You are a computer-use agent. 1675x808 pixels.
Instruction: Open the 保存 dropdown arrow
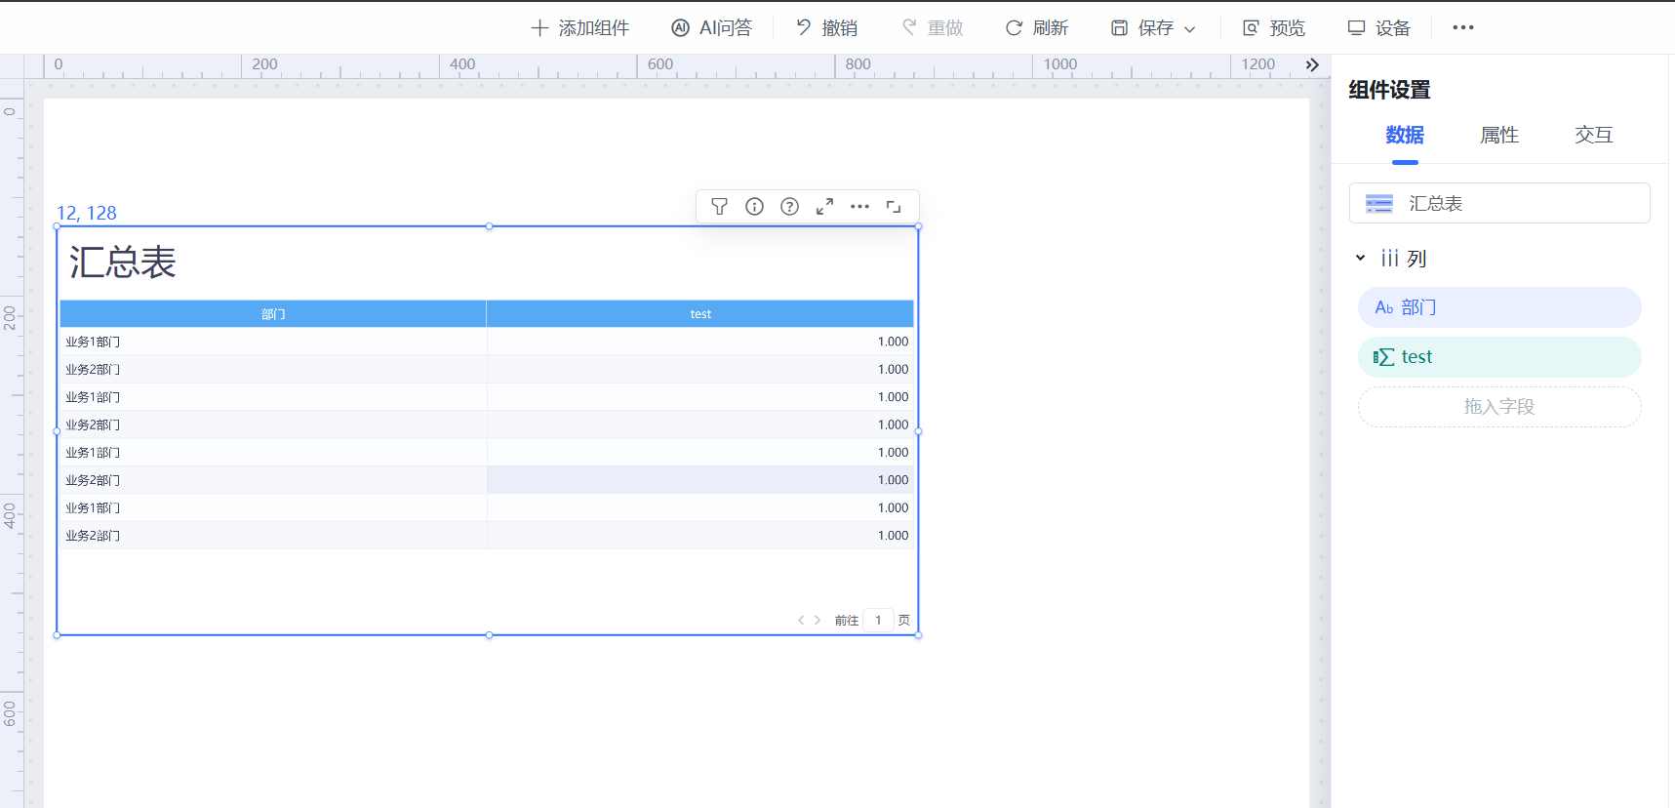[1190, 29]
